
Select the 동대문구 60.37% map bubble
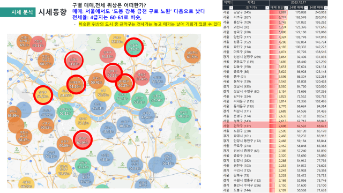point(125,83)
